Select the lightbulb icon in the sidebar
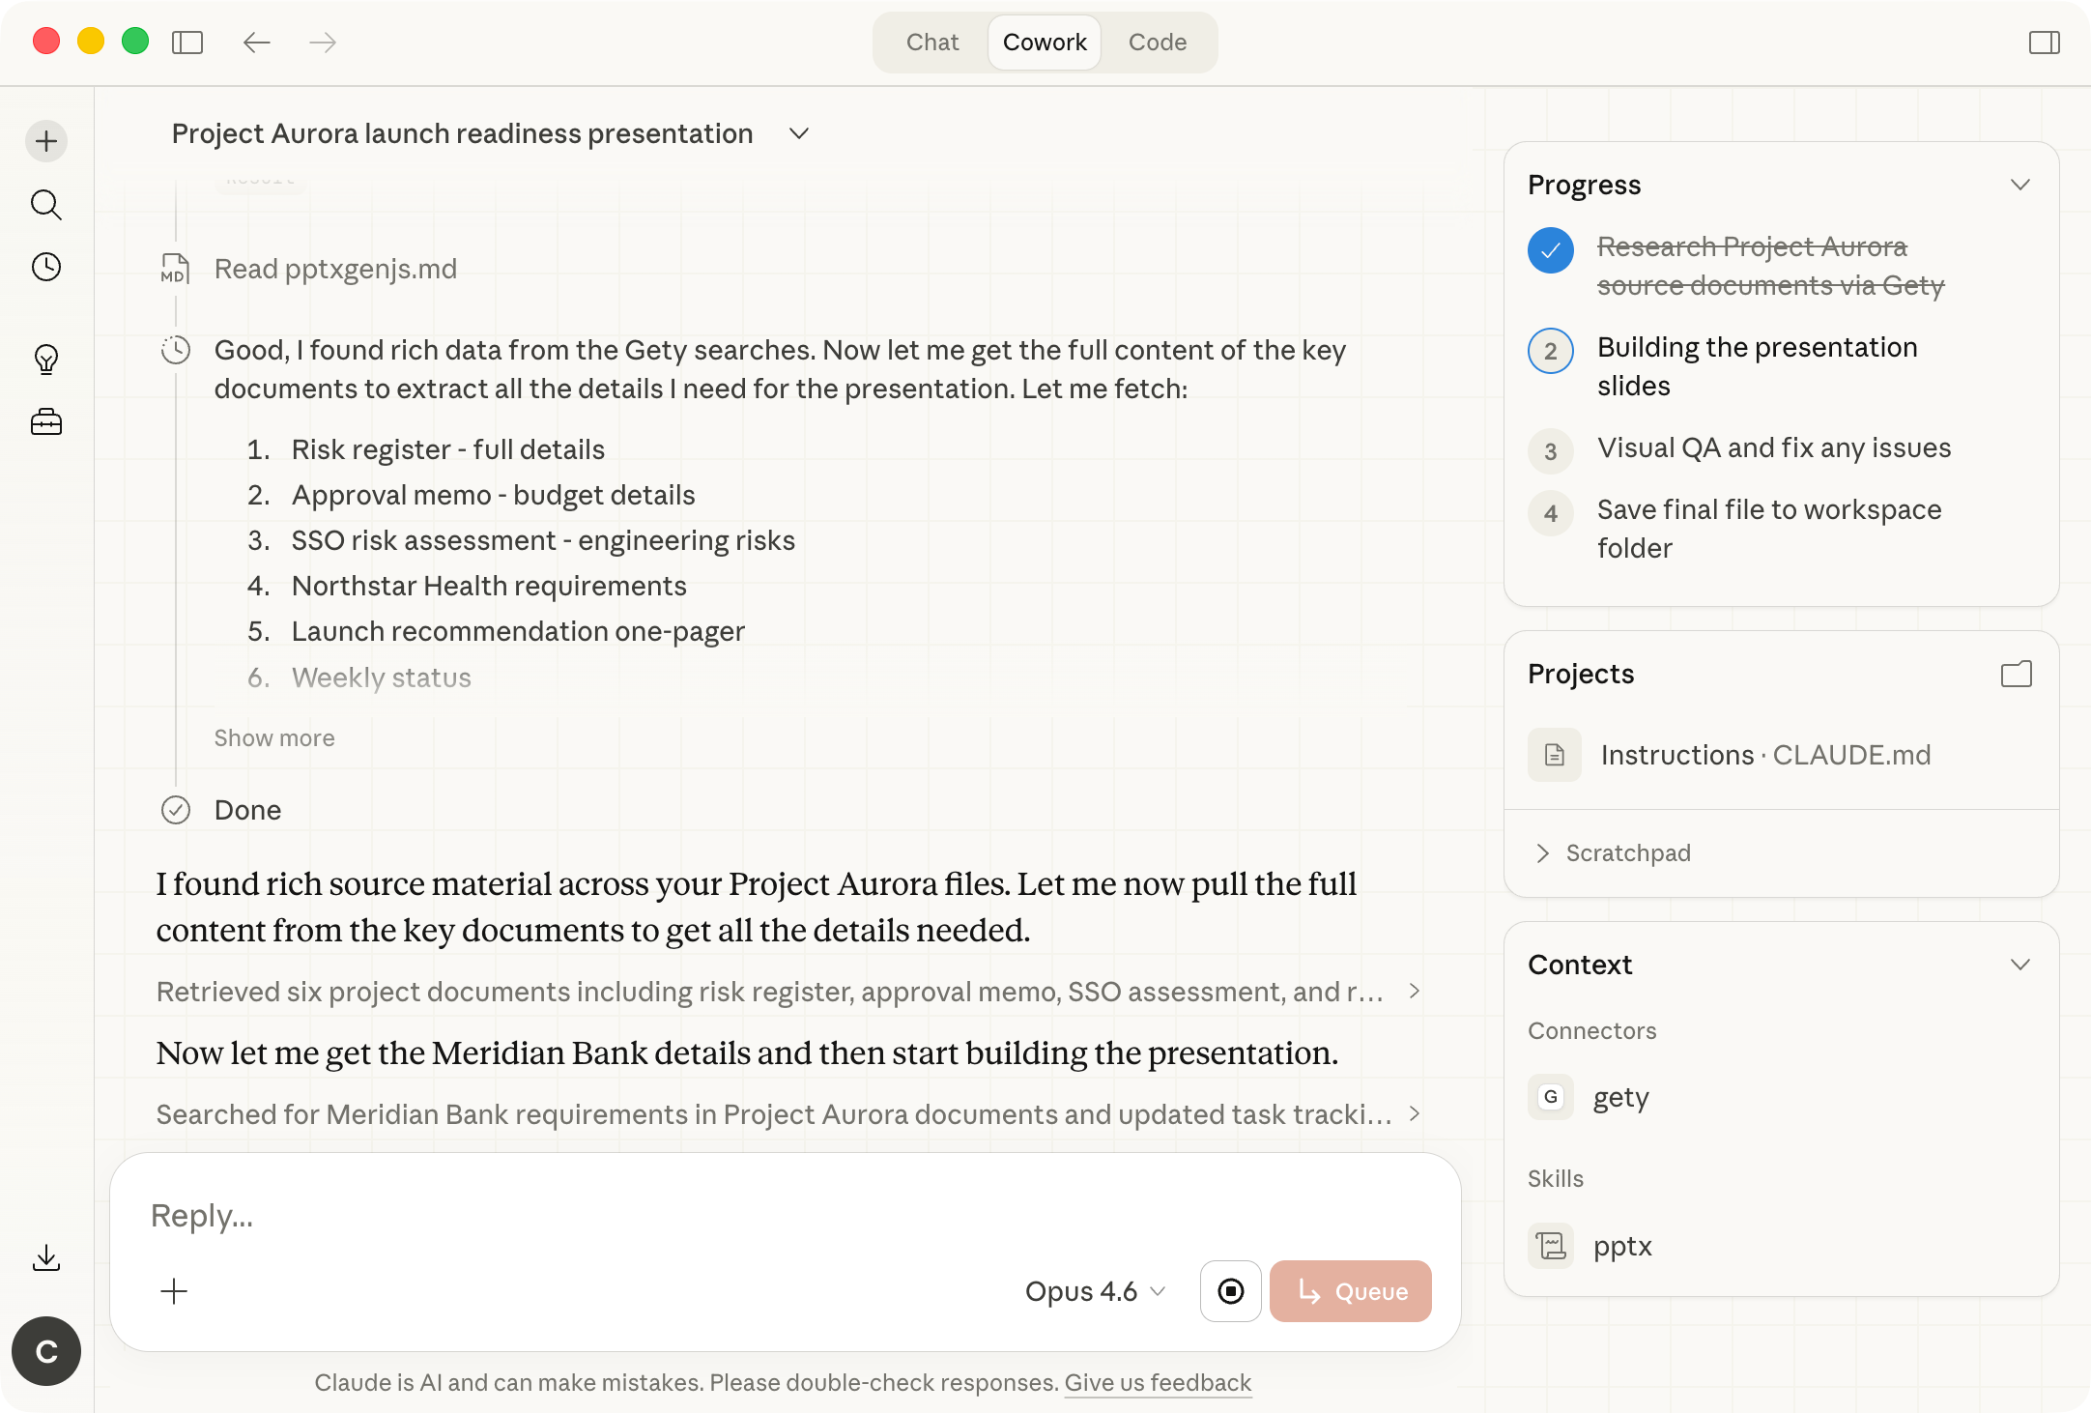The width and height of the screenshot is (2091, 1413). [45, 358]
